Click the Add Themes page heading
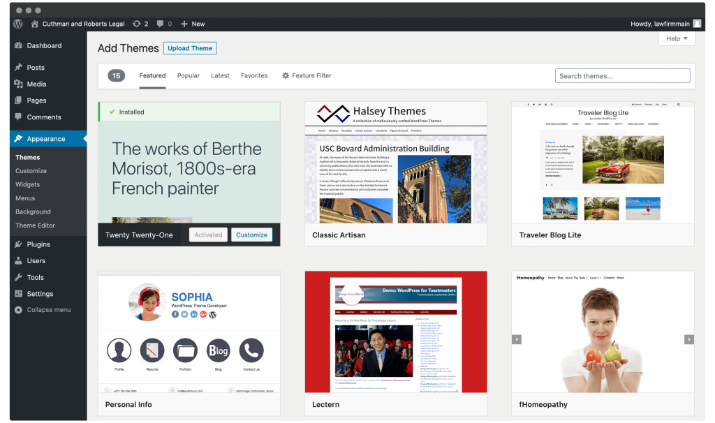 point(128,48)
